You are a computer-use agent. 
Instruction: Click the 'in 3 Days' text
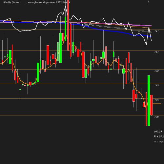coord(158,142)
